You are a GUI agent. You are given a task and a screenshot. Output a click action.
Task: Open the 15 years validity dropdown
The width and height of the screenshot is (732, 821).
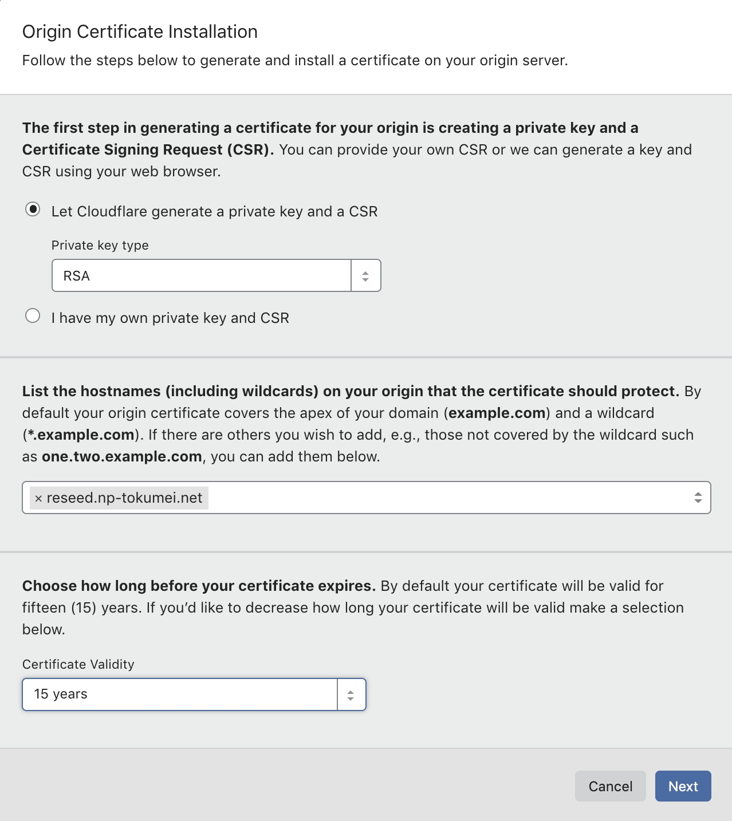[x=179, y=694]
